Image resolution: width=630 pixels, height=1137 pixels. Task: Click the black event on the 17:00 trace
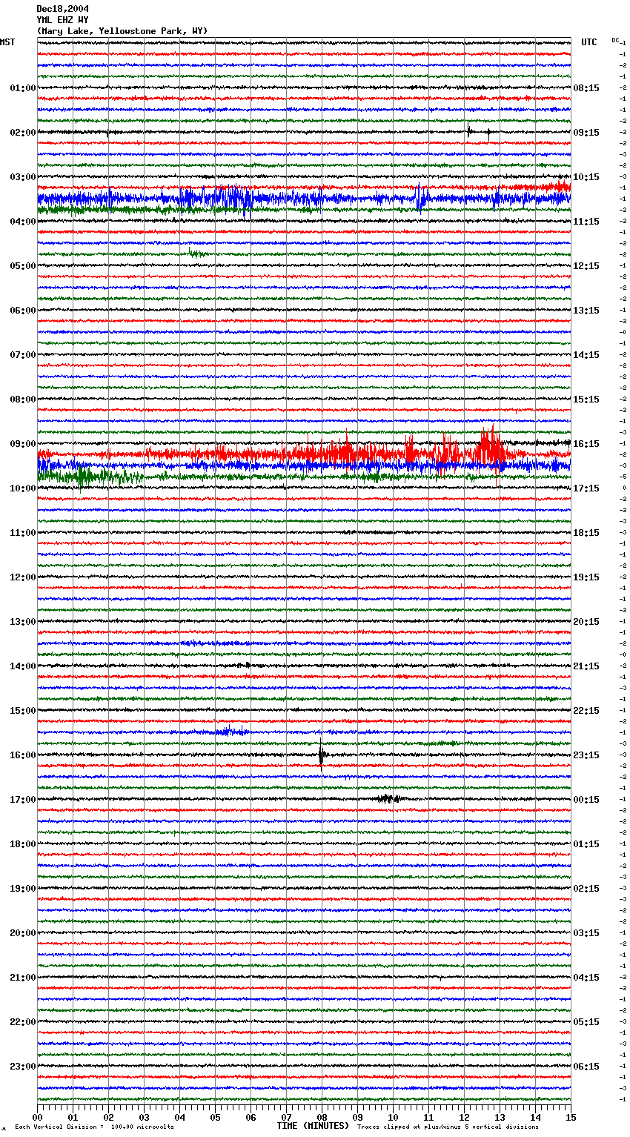pyautogui.click(x=388, y=798)
